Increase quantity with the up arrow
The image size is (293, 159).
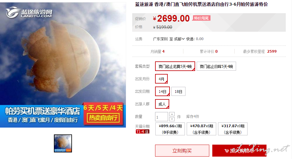(172, 114)
